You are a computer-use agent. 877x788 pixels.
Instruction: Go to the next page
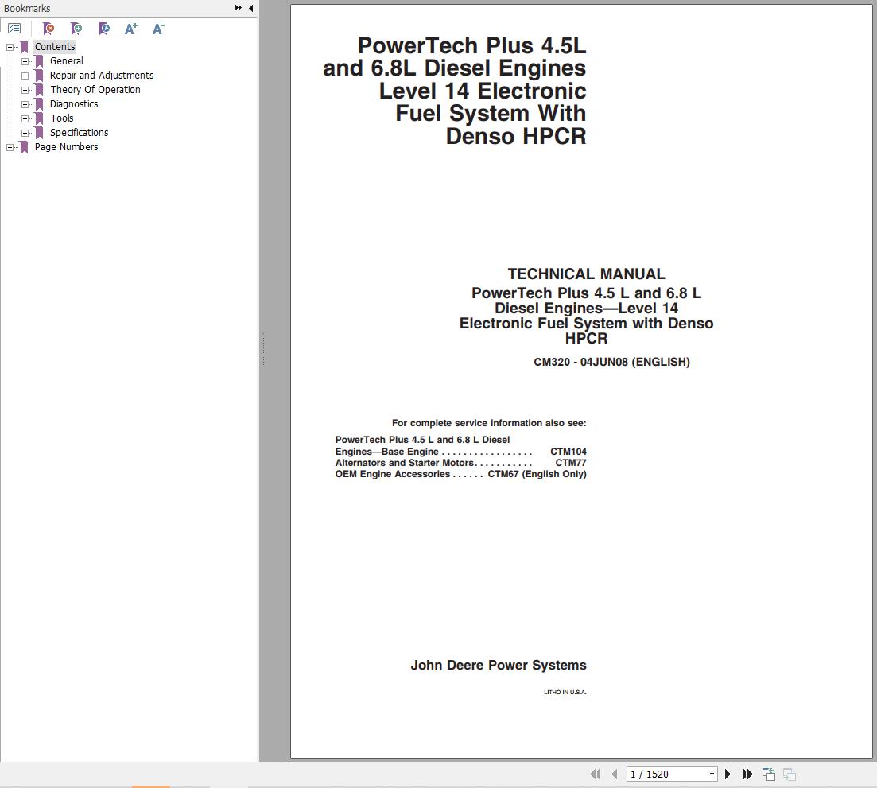coord(728,774)
